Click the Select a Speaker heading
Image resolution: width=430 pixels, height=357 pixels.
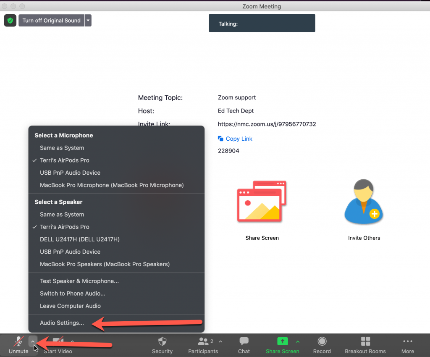coord(58,202)
